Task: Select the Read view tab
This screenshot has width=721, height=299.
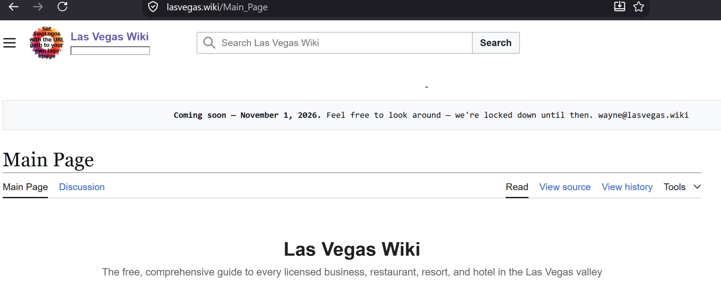Action: (x=517, y=187)
